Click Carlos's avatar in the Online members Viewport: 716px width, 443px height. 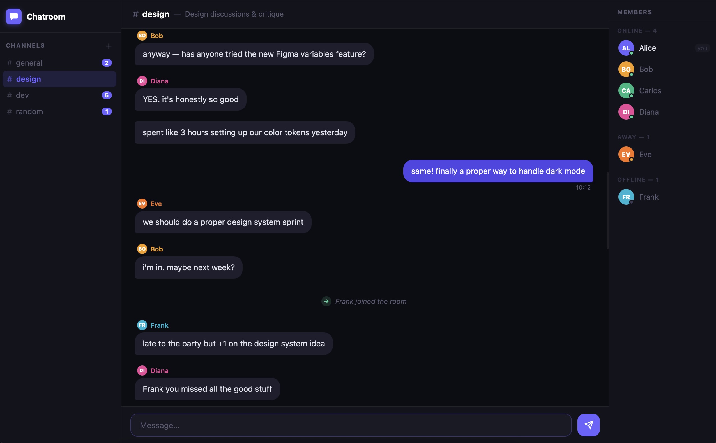(x=626, y=90)
